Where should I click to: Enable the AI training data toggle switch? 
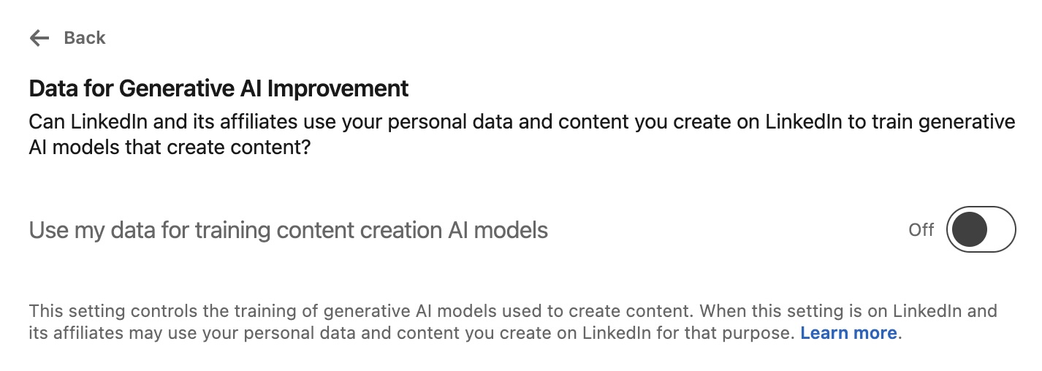[981, 230]
